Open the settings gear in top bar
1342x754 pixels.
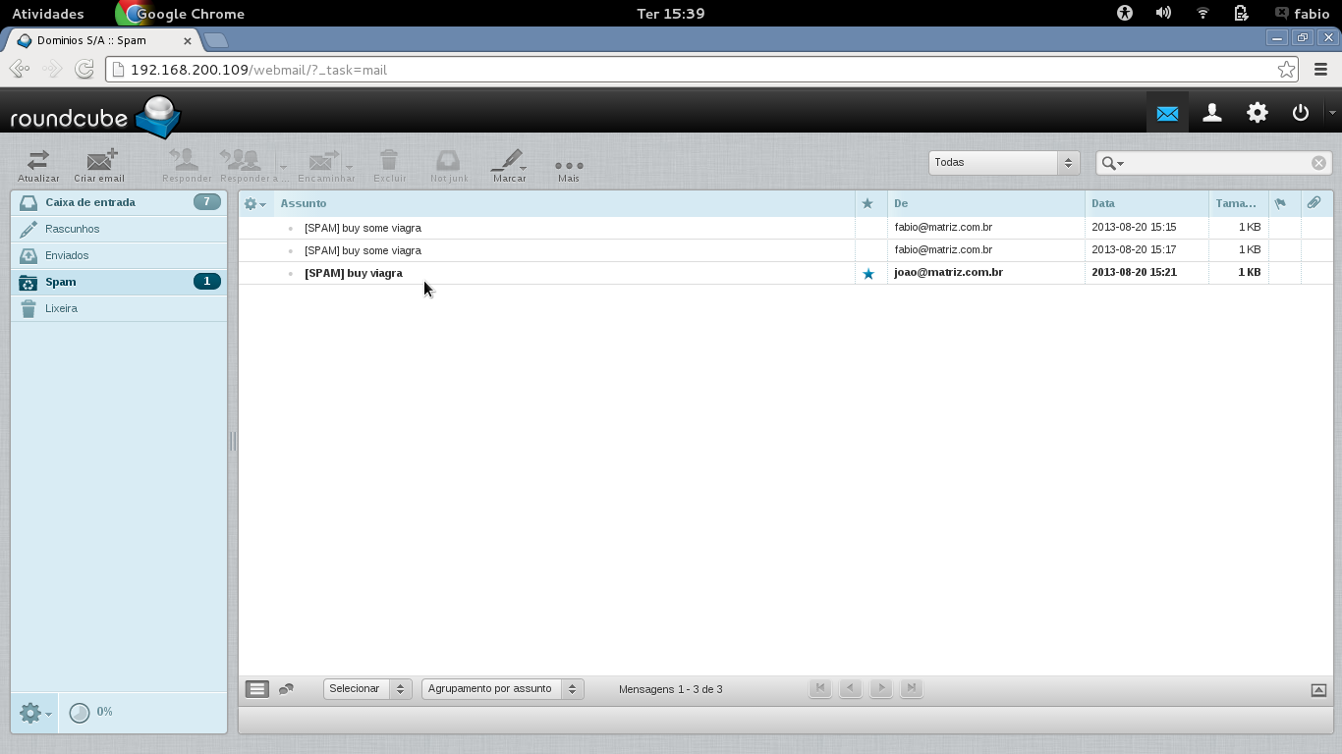coord(1258,113)
